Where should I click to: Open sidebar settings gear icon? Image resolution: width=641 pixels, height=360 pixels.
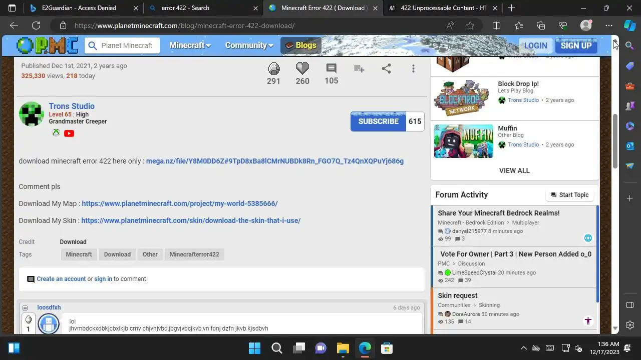(x=630, y=325)
